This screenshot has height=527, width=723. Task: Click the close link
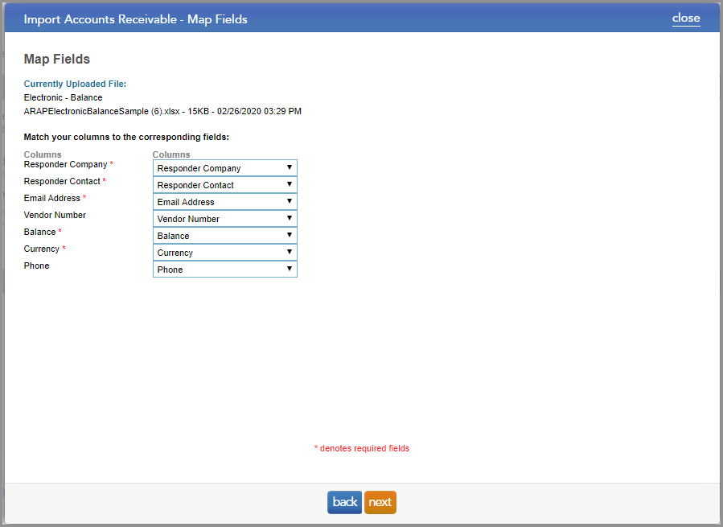pos(685,18)
